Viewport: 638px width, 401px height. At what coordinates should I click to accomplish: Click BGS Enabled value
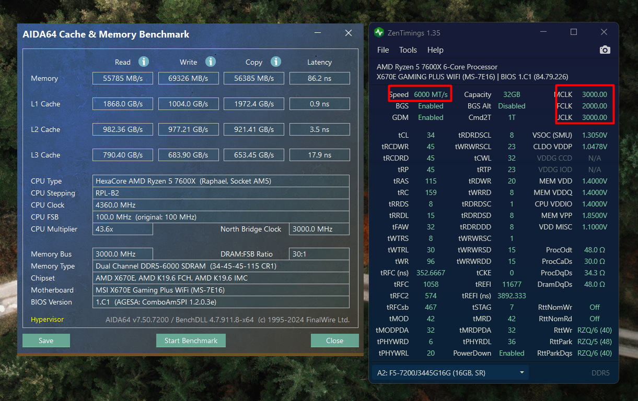pos(431,106)
